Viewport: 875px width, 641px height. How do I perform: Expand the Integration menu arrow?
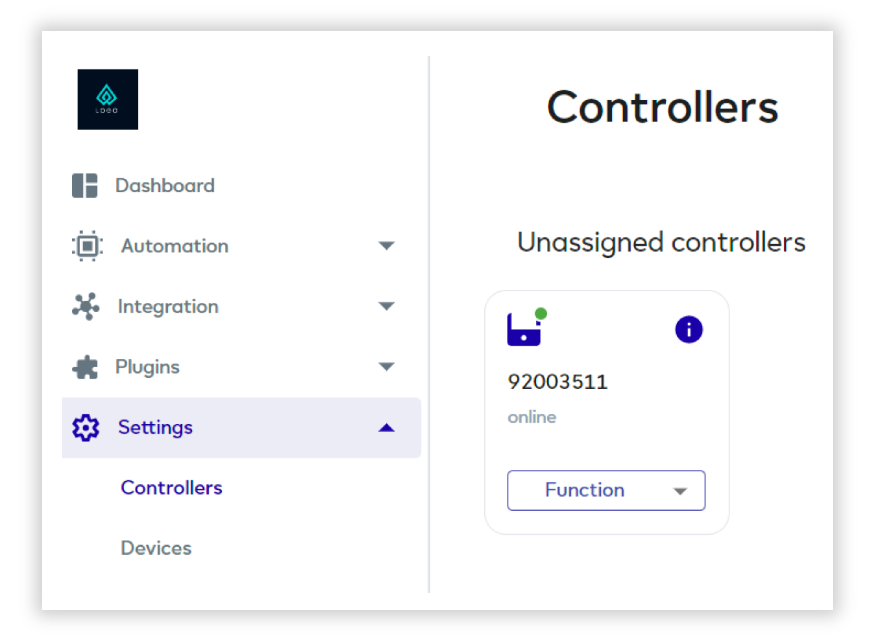(x=386, y=306)
